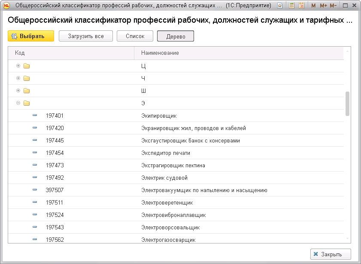The width and height of the screenshot is (361, 264).
Task: Click the folder icon of group Э
Action: pos(27,103)
